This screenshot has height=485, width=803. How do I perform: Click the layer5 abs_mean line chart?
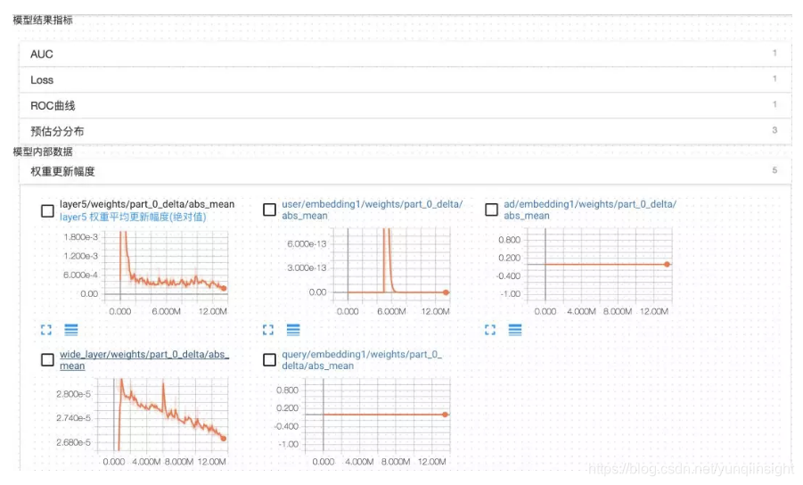[x=166, y=266]
